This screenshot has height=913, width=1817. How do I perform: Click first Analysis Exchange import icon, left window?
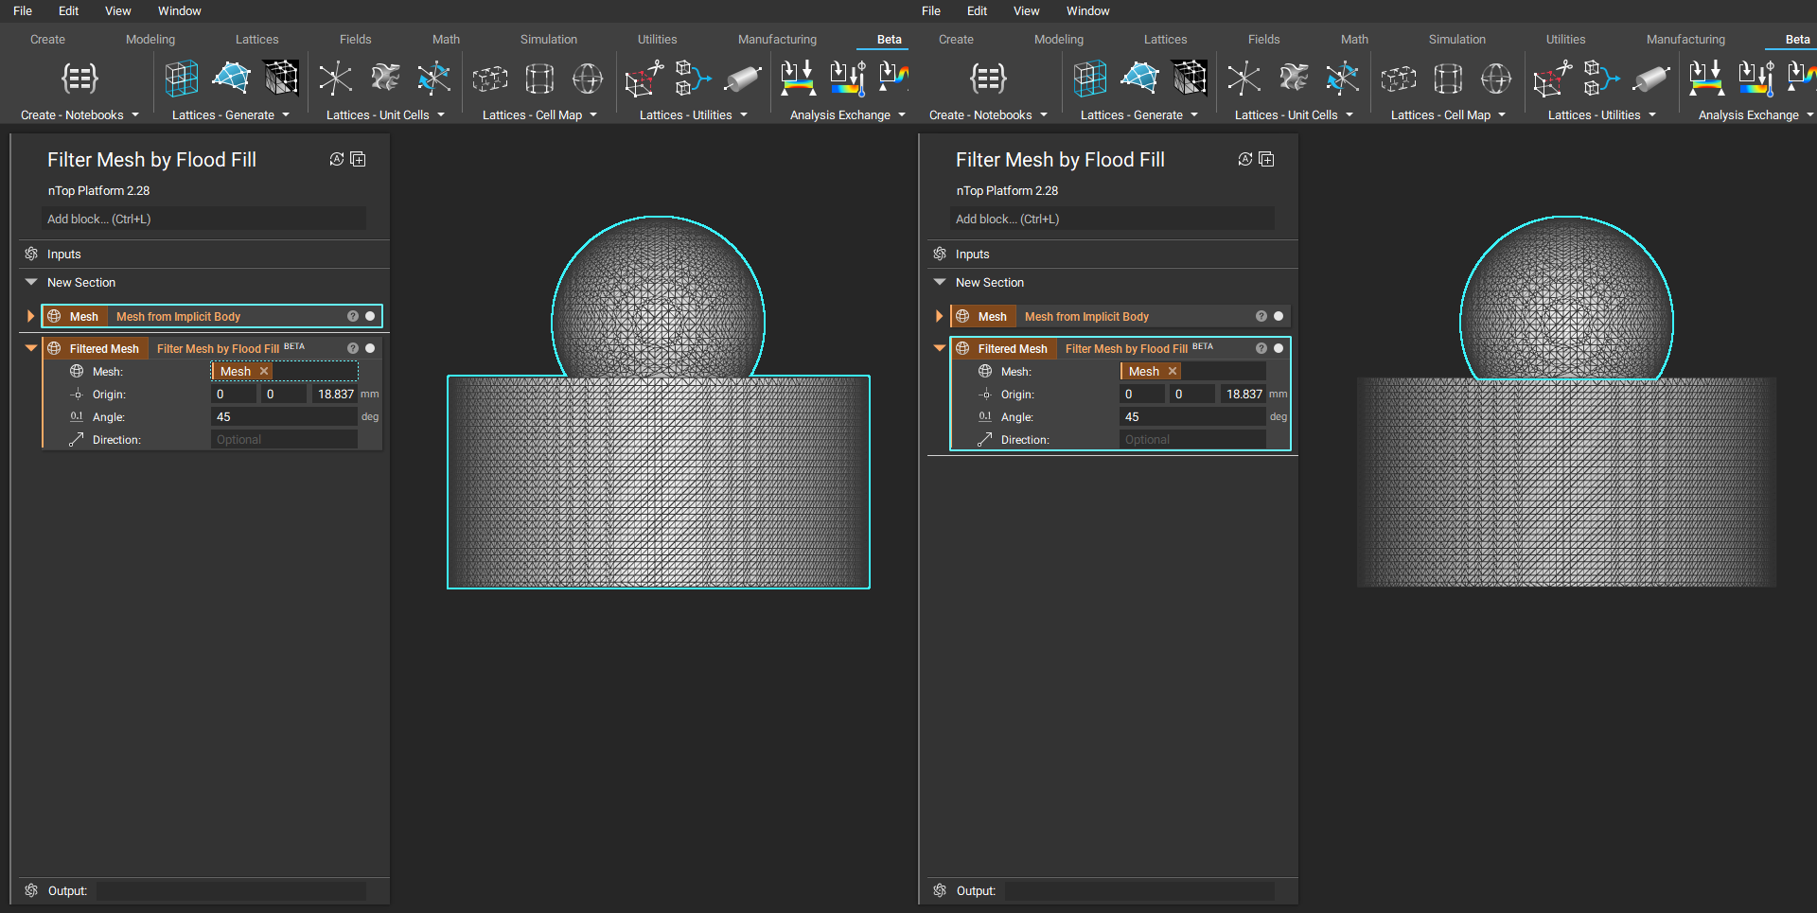coord(798,78)
